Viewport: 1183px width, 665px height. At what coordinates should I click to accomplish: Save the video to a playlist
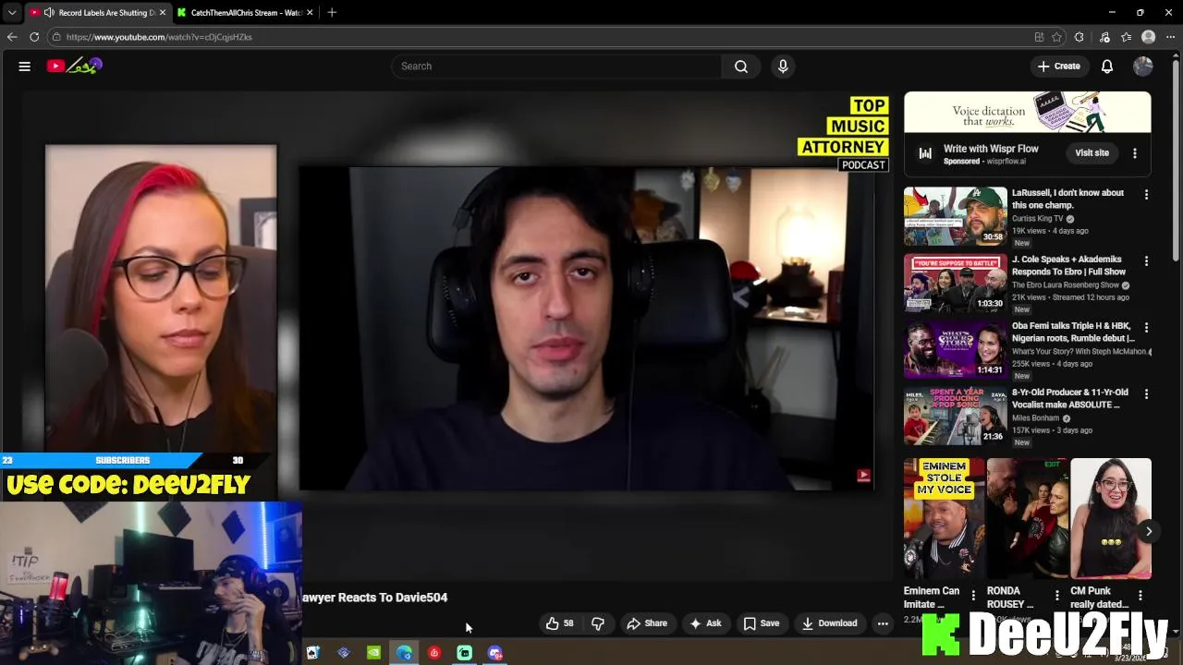coord(762,623)
